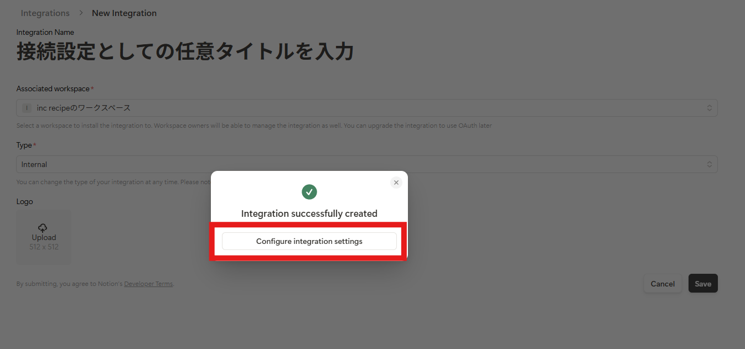Click Configure integration settings button
745x349 pixels.
pyautogui.click(x=309, y=241)
